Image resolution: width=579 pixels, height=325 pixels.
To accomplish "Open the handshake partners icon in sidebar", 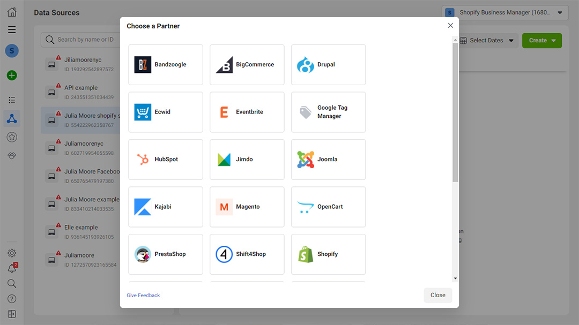I will [x=12, y=156].
